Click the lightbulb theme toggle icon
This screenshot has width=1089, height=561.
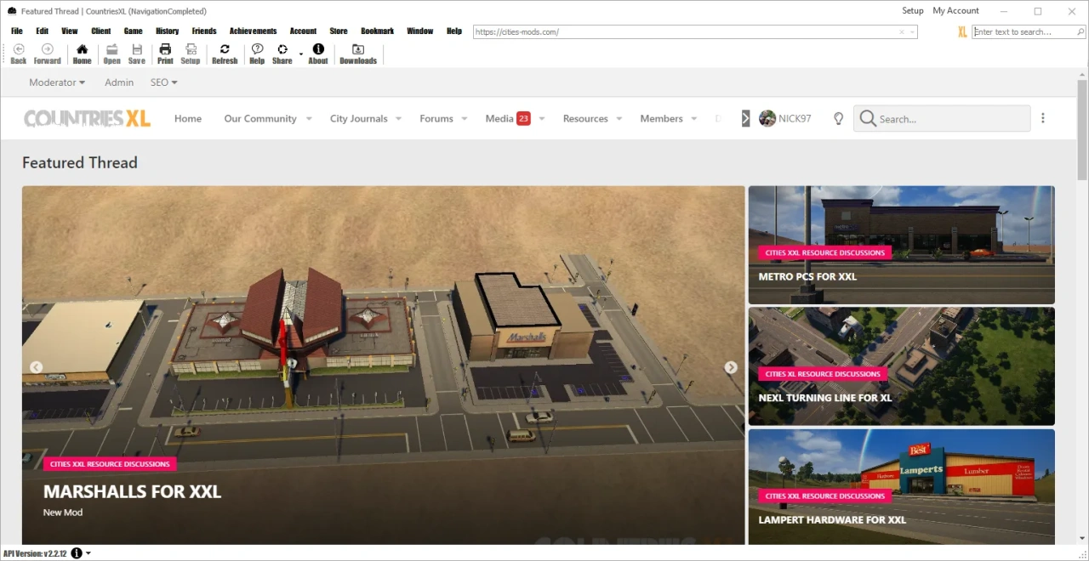tap(838, 119)
